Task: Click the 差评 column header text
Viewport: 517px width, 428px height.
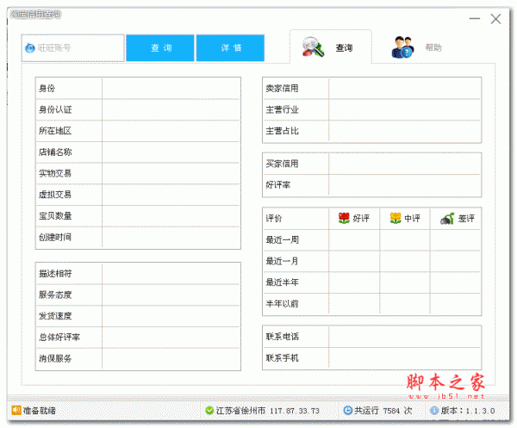Action: pyautogui.click(x=466, y=219)
